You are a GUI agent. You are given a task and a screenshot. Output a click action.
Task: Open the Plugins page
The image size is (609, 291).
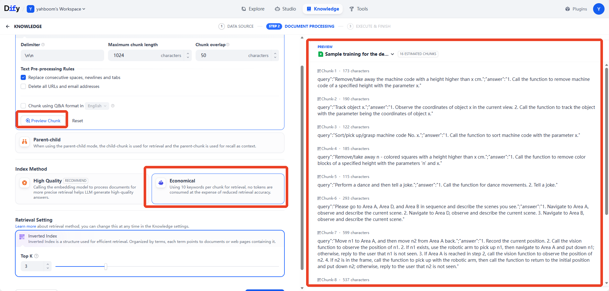point(576,9)
